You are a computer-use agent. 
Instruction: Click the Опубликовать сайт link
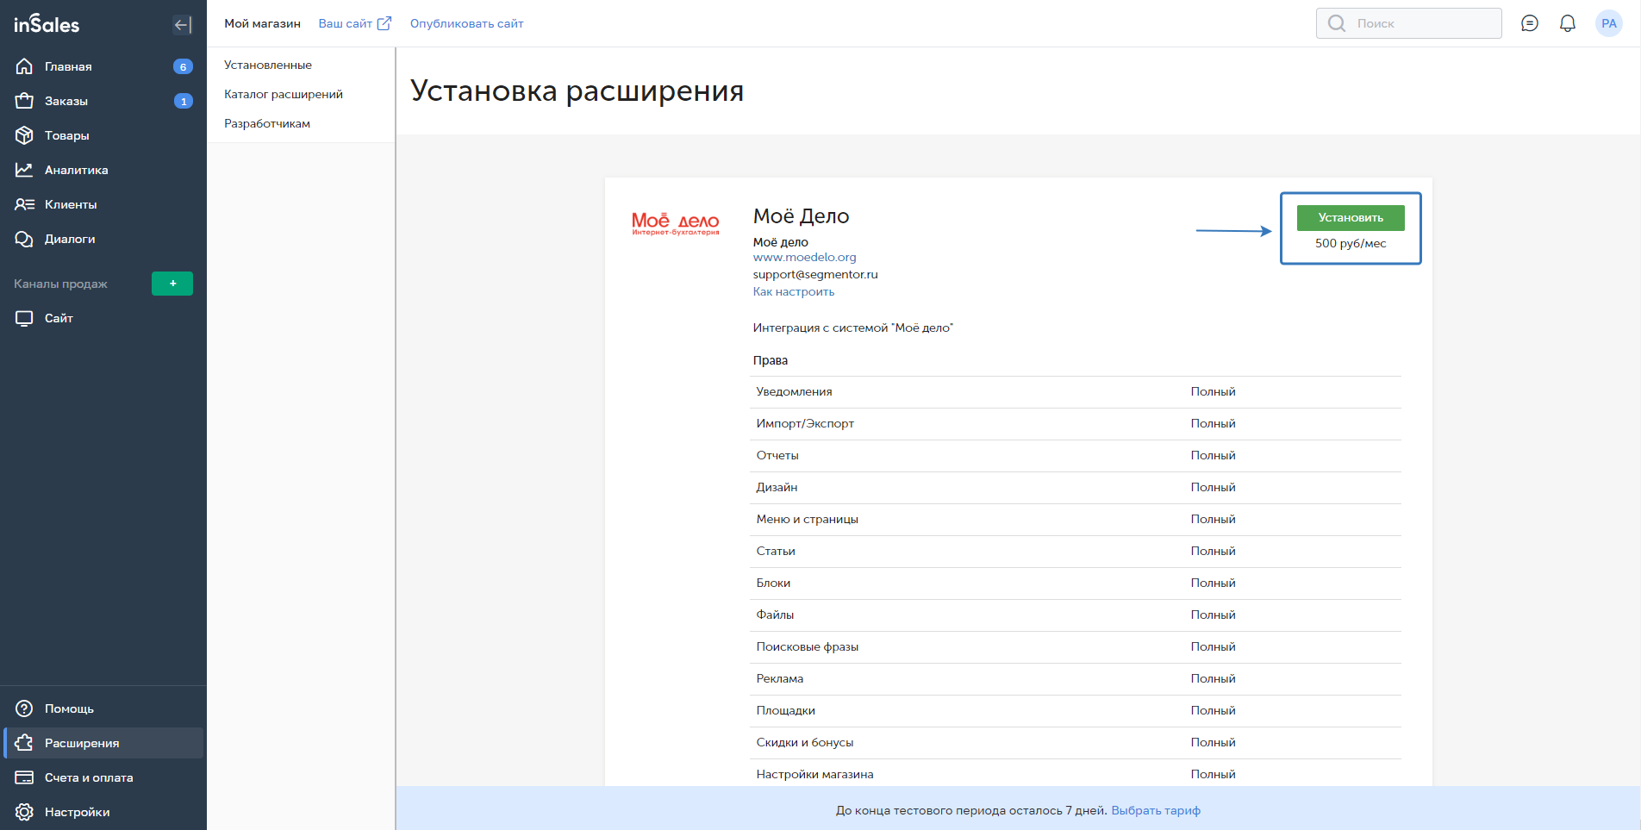[466, 23]
